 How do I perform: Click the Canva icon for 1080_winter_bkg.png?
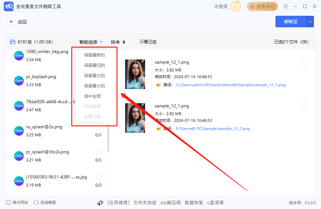19,55
